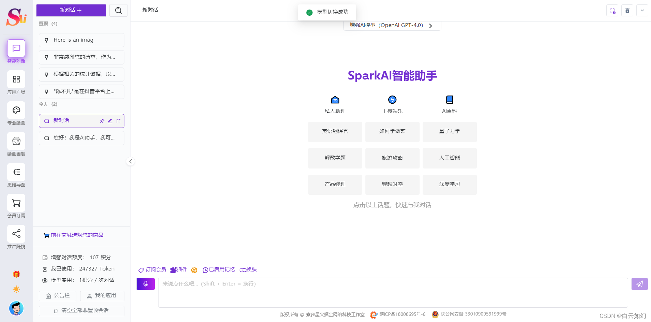651x322 pixels.
Task: Open the 推广赚钱 share icon
Action: (x=16, y=234)
